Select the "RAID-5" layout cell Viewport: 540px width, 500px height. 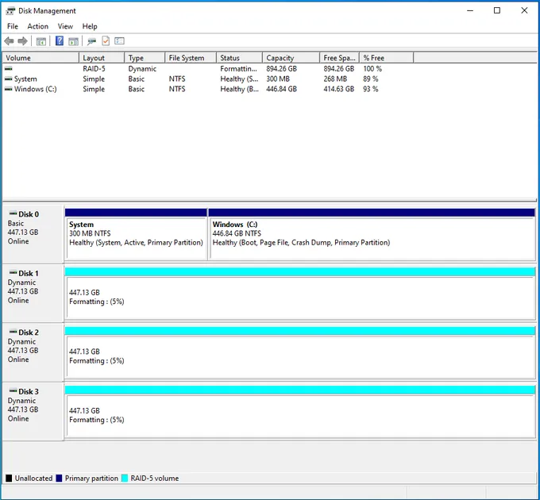click(94, 69)
